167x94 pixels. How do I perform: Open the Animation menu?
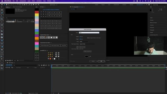click(39, 1)
